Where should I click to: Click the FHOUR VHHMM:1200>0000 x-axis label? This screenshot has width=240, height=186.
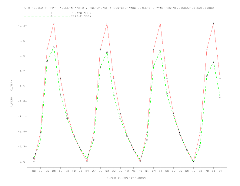[126, 178]
